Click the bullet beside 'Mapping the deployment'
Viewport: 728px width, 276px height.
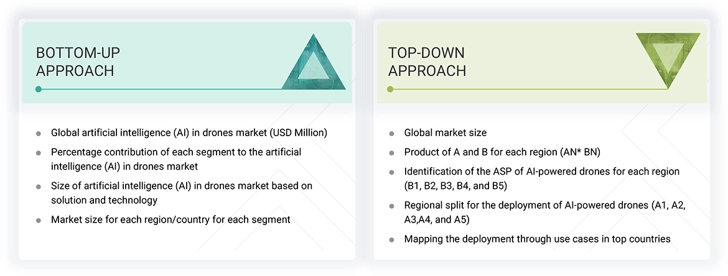391,239
